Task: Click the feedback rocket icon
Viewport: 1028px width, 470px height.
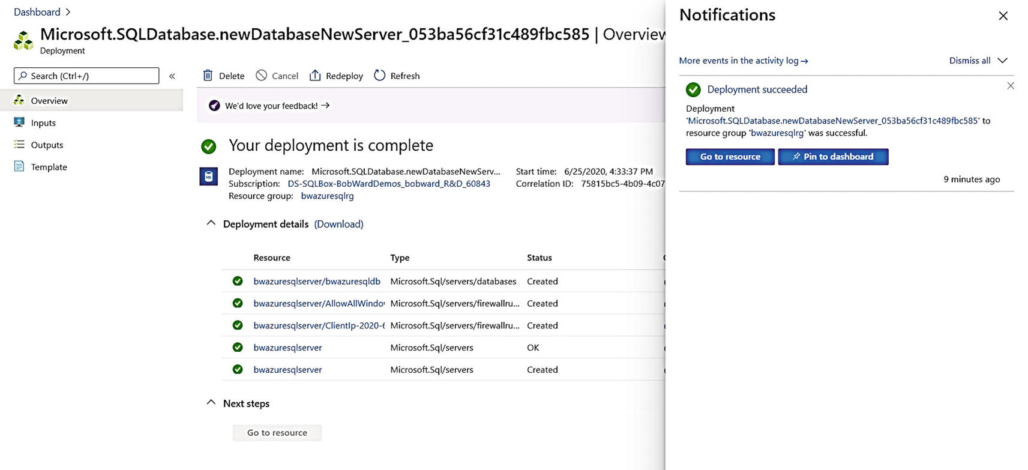Action: (214, 106)
